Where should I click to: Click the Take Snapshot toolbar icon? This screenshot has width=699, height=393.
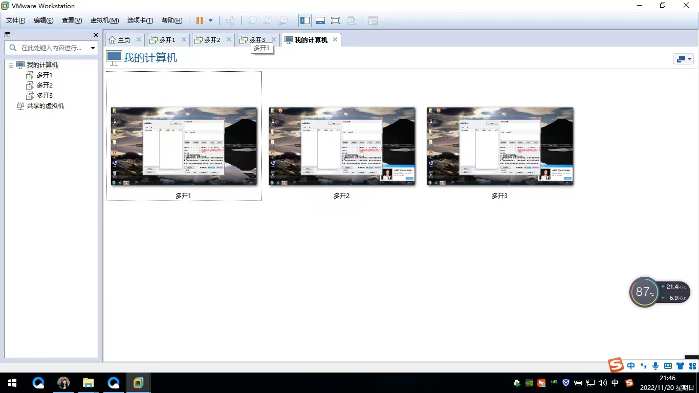(x=252, y=20)
